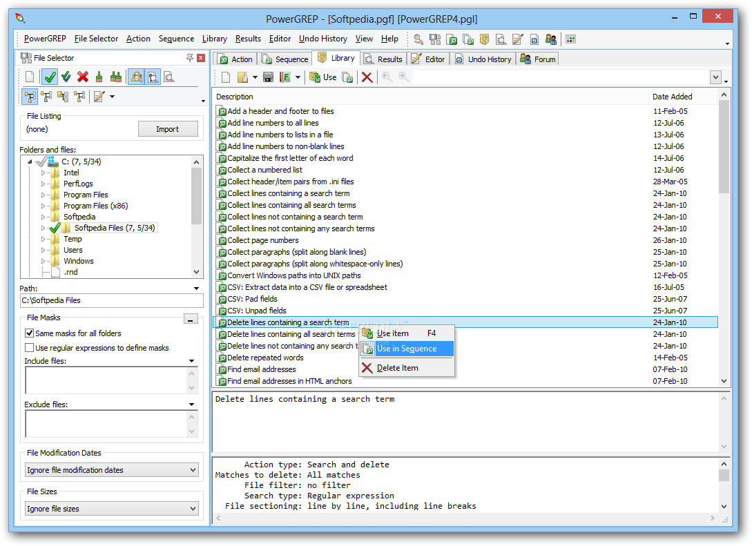Open the Include files dropdown arrow

[x=192, y=361]
